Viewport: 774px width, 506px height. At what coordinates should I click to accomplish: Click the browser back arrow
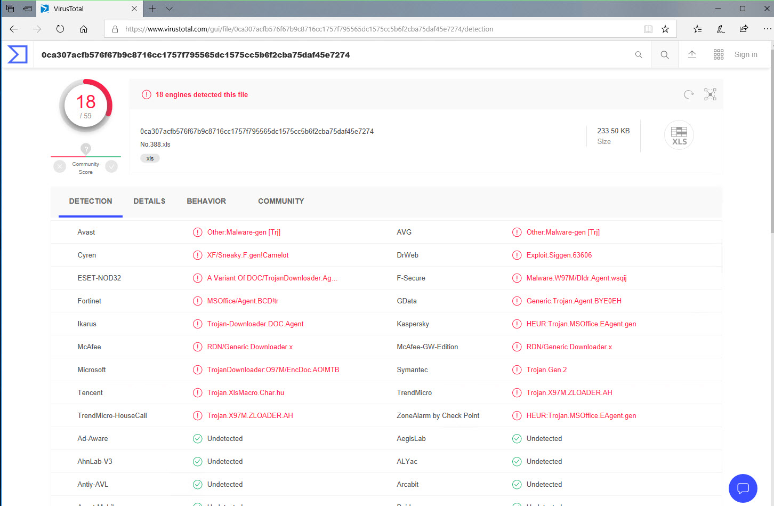point(14,29)
